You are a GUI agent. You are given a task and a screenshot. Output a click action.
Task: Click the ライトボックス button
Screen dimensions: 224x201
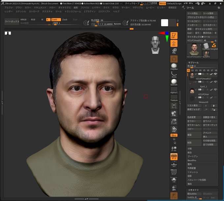[12, 21]
